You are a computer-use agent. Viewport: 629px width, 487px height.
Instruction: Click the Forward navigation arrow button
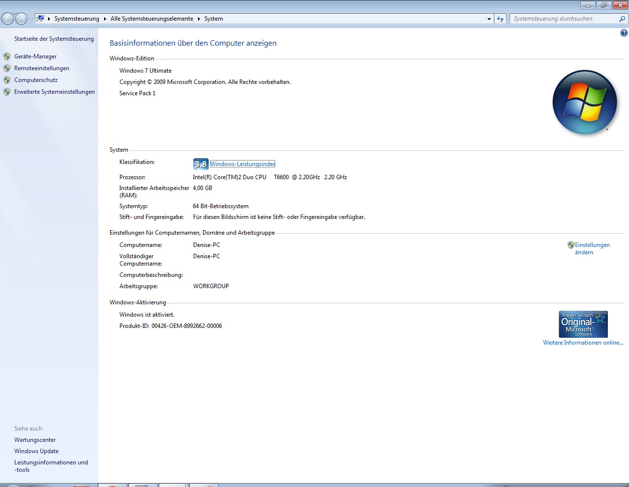(21, 19)
